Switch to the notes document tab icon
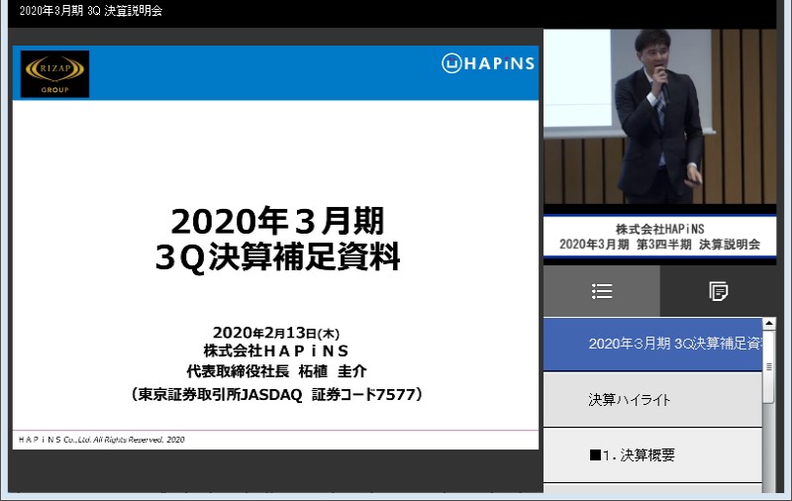 coord(718,291)
